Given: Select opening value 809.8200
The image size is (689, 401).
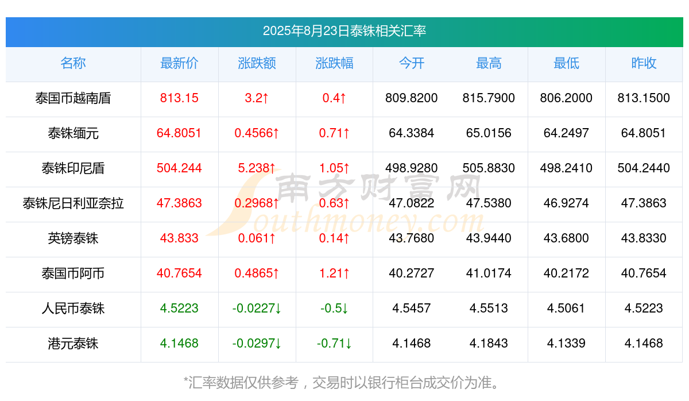Looking at the screenshot, I should 412,98.
